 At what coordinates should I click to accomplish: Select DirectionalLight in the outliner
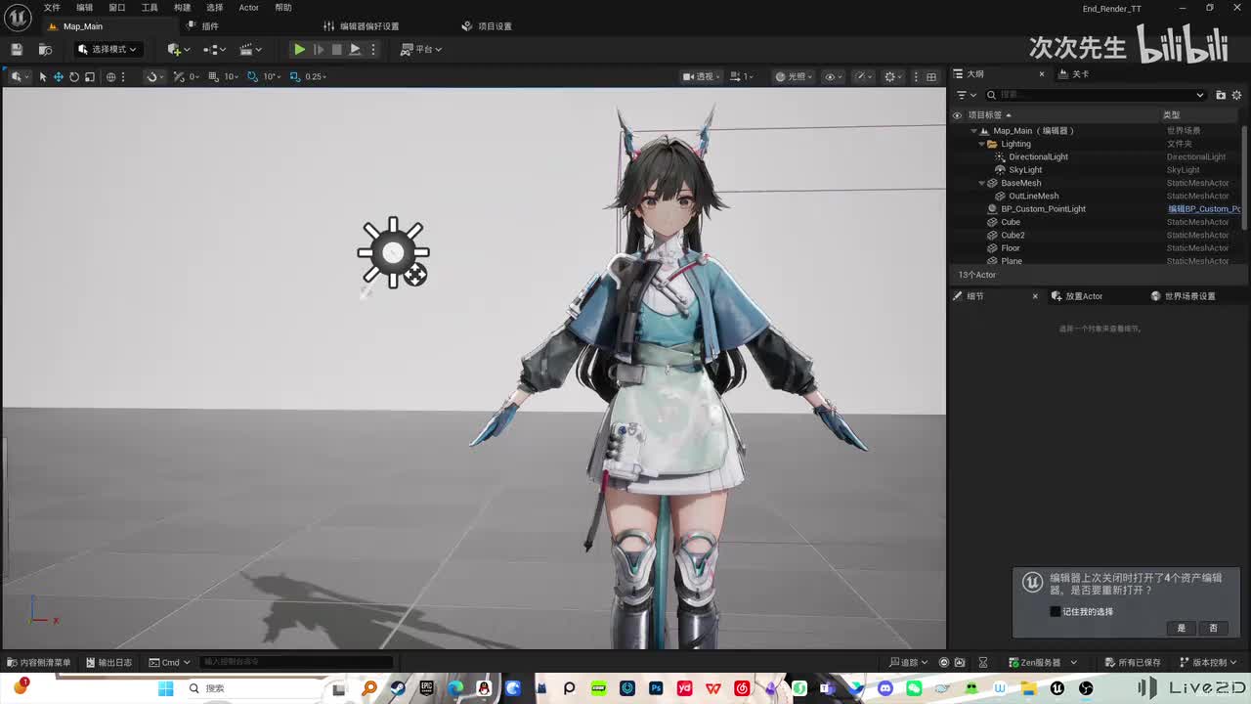coord(1038,156)
